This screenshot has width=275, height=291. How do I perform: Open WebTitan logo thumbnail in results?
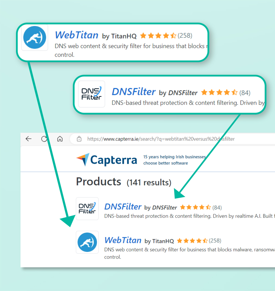[x=87, y=242]
